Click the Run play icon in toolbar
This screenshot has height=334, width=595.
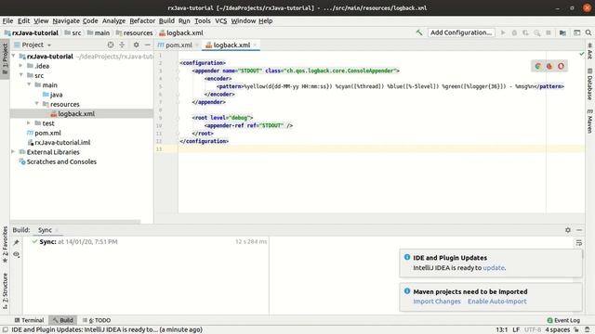(x=503, y=33)
